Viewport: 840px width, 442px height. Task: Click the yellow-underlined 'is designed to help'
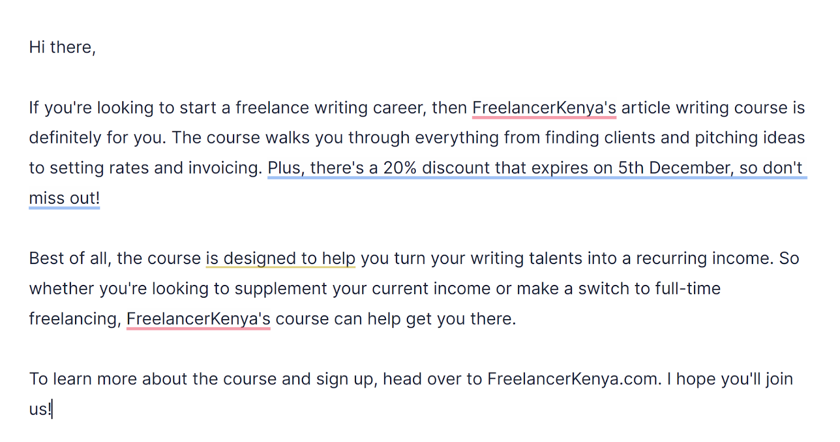coord(280,258)
